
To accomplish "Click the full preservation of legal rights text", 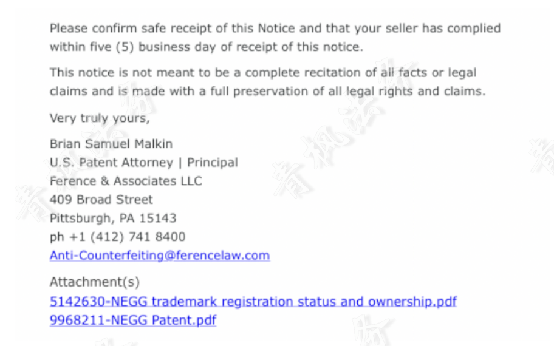I will click(340, 92).
